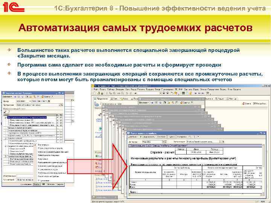Open the calendar picker beside the date field

49,101
